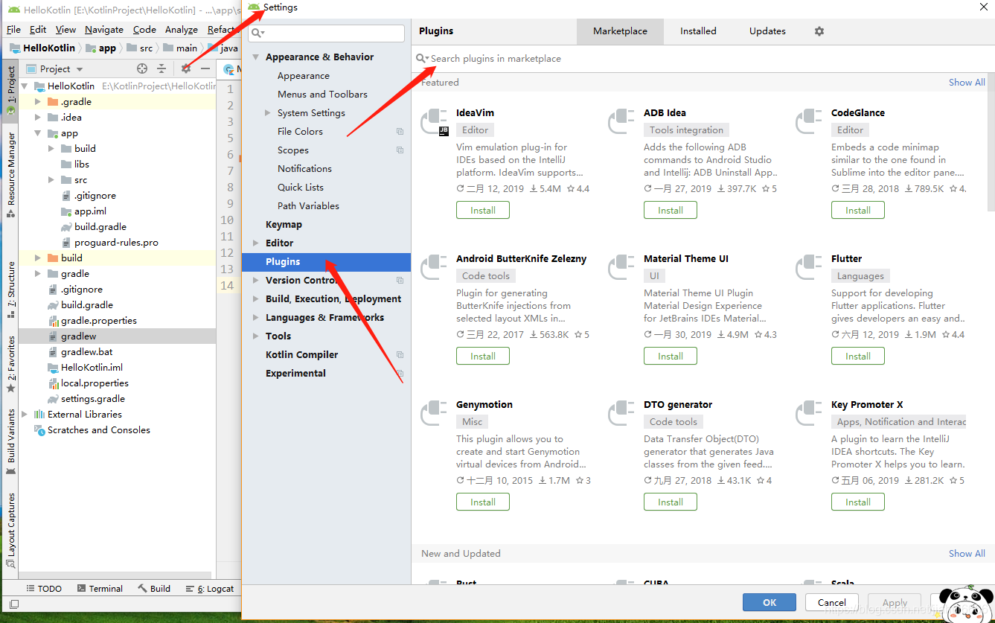Click the DTO generator plugin icon
This screenshot has width=995, height=623.
(x=622, y=414)
